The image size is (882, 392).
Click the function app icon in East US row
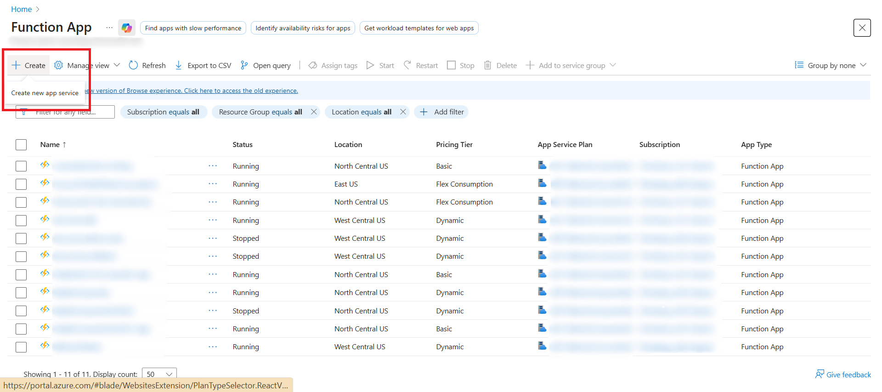[x=45, y=183]
